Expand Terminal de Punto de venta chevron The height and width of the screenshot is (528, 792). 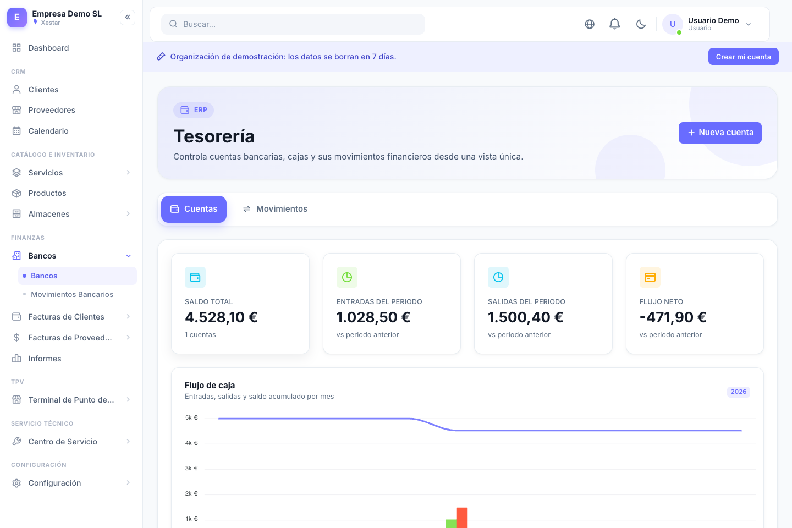point(128,400)
